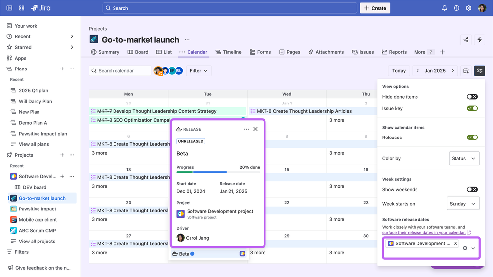Open the Issues tab

coord(363,52)
